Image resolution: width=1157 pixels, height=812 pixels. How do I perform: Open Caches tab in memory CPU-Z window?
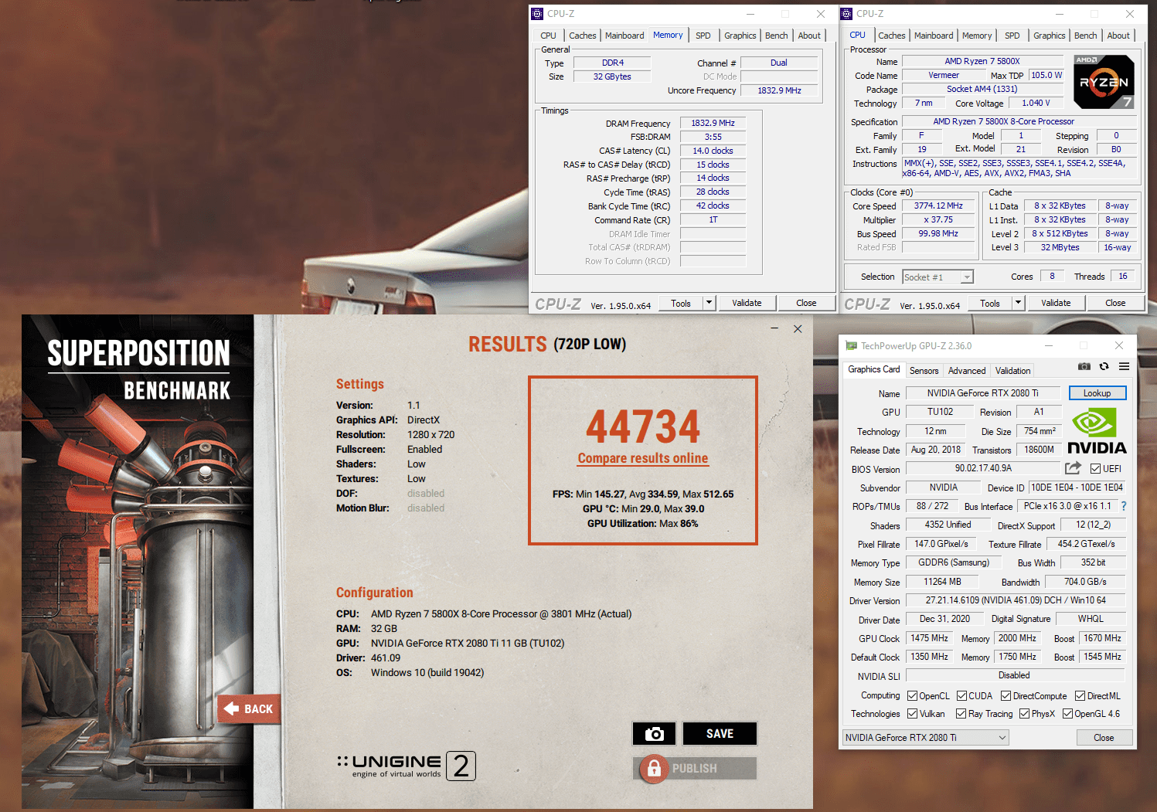(x=582, y=36)
